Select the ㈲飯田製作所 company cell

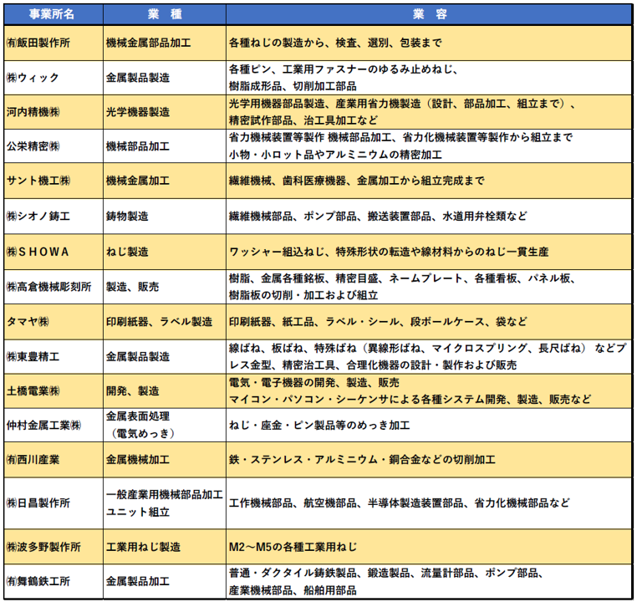tap(54, 43)
